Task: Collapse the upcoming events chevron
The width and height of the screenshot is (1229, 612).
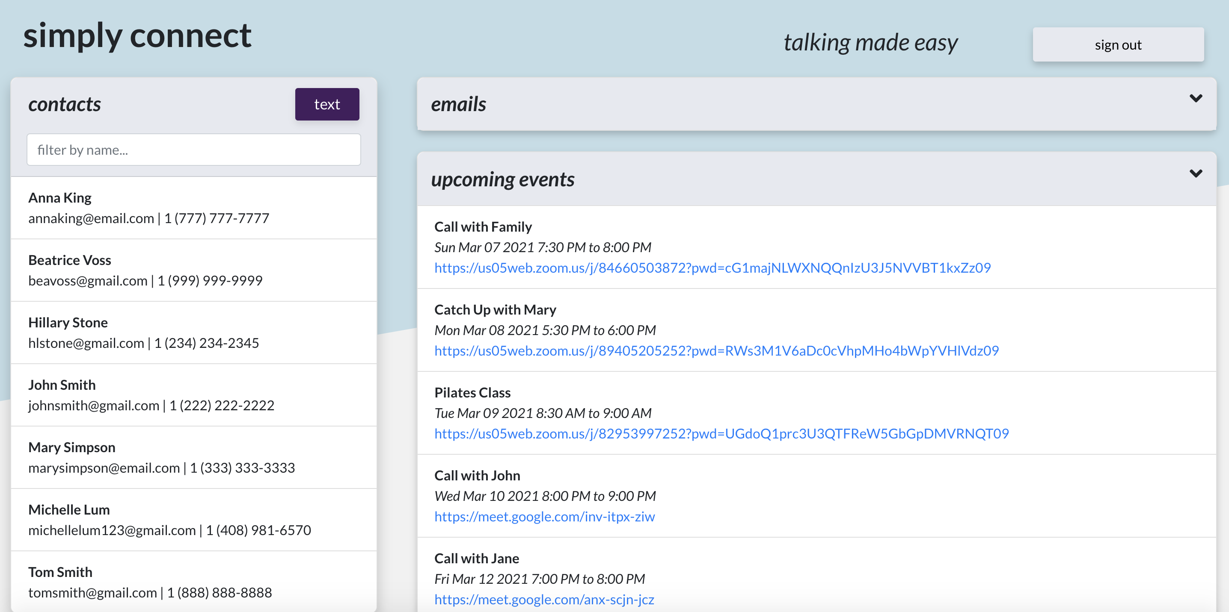Action: tap(1195, 174)
